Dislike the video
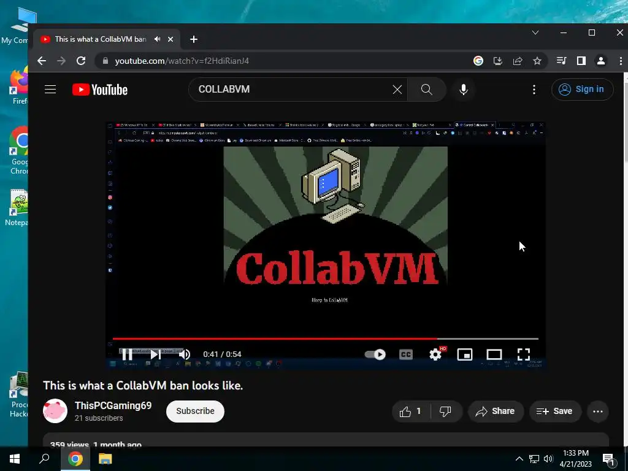Image resolution: width=628 pixels, height=471 pixels. tap(445, 411)
